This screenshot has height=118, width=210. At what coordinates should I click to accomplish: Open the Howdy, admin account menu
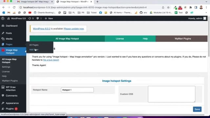[197, 18]
